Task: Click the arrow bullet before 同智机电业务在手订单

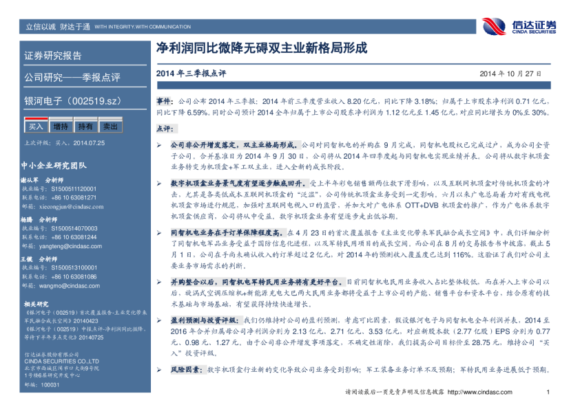Action: click(x=159, y=233)
